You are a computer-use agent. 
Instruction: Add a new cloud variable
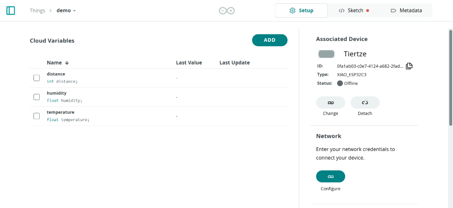[270, 40]
